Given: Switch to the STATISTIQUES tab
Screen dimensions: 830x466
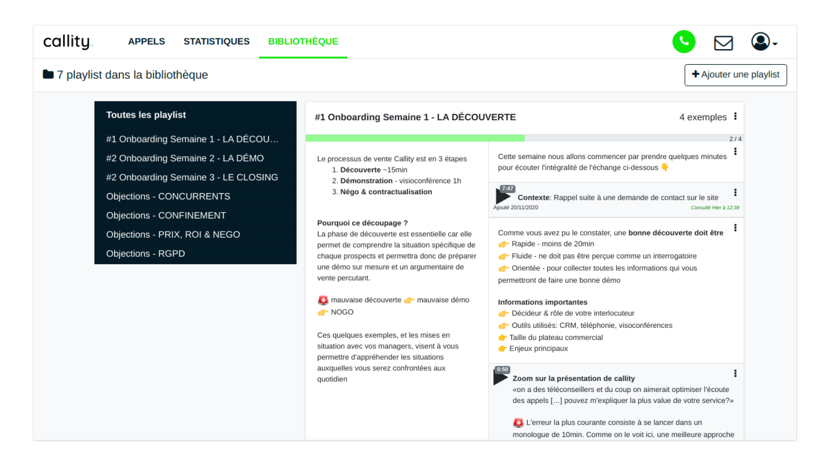Looking at the screenshot, I should point(216,41).
